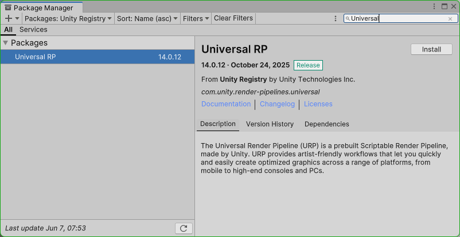460x237 pixels.
Task: Switch to the Version History tab
Action: tap(270, 124)
